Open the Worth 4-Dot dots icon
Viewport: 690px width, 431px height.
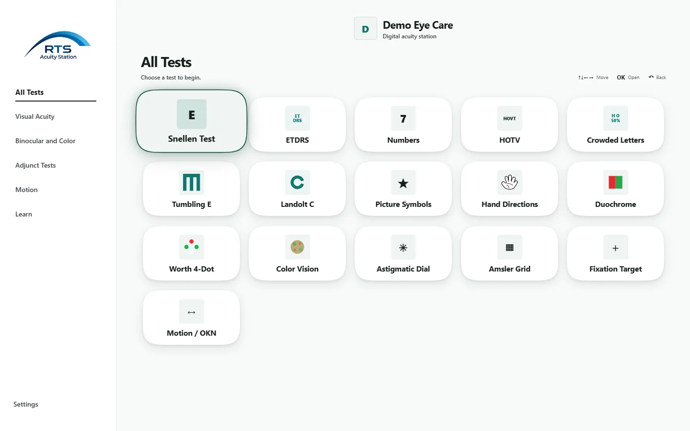pyautogui.click(x=192, y=247)
